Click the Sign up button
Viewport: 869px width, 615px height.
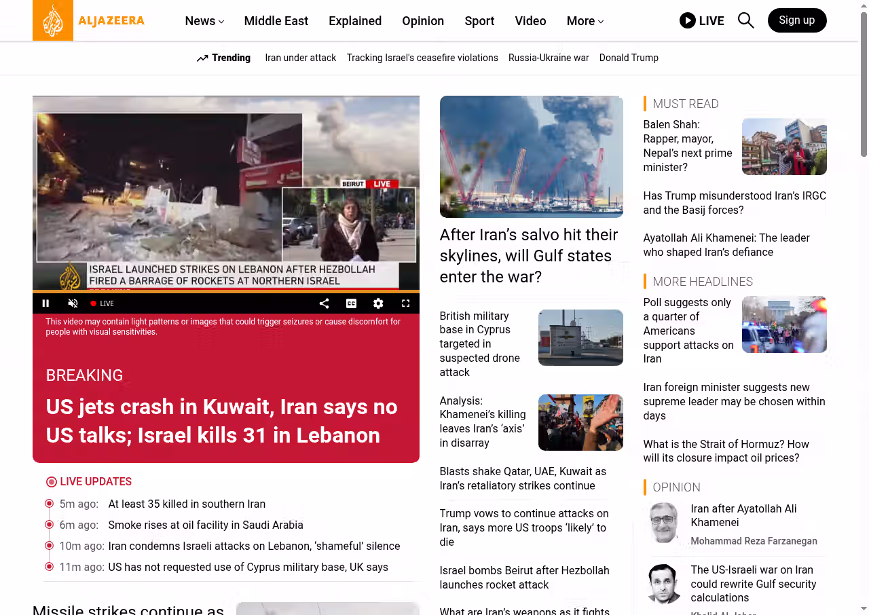tap(796, 20)
